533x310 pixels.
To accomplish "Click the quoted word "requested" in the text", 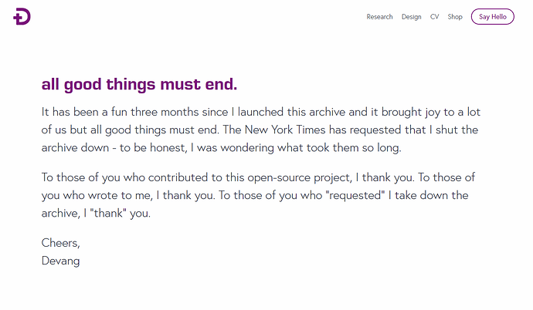I will pos(355,195).
